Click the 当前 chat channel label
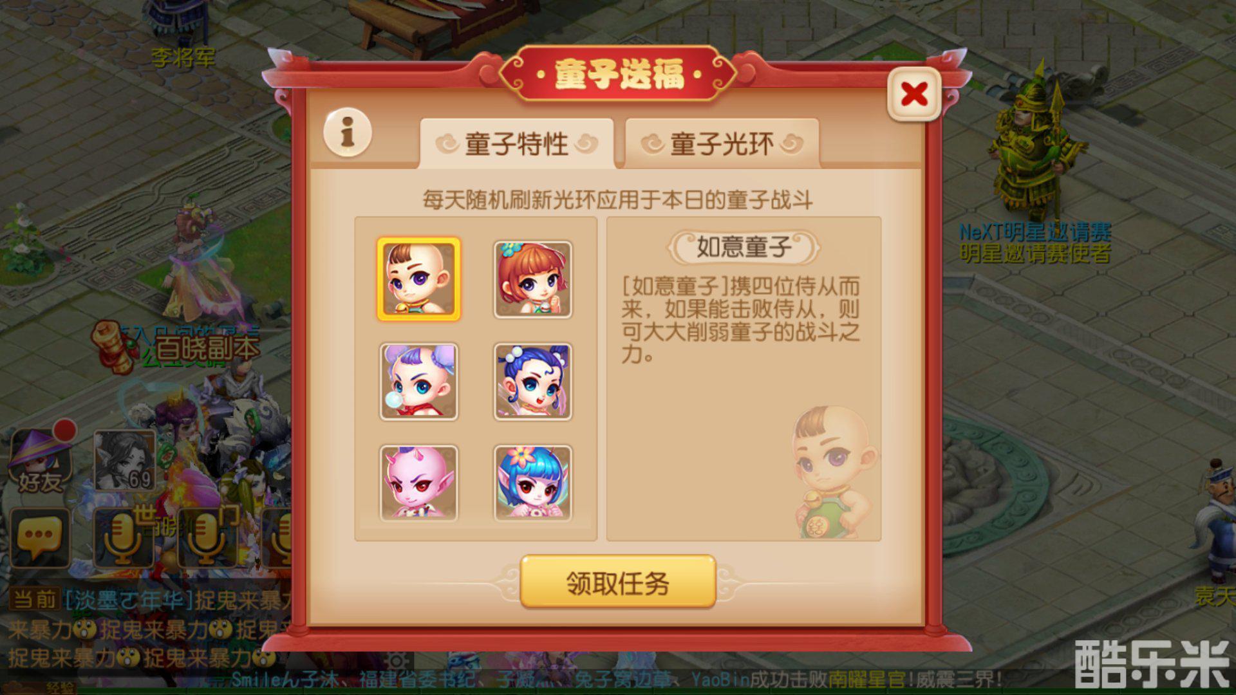 35,599
